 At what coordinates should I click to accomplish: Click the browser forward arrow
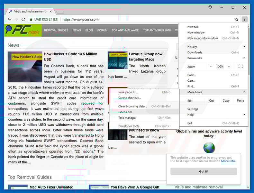pos(16,19)
